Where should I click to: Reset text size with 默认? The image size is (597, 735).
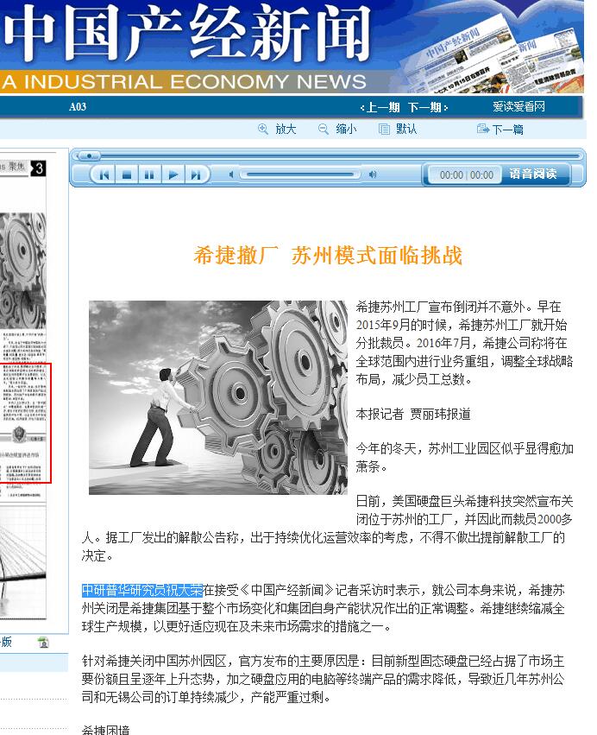pos(406,129)
